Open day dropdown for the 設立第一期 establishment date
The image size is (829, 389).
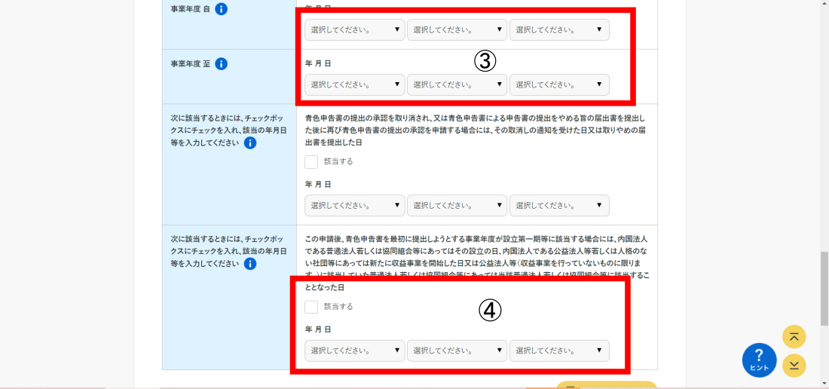(559, 351)
